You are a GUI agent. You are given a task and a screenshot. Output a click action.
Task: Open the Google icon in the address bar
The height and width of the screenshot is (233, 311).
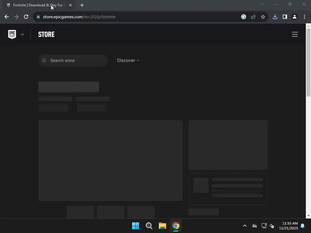point(243,17)
